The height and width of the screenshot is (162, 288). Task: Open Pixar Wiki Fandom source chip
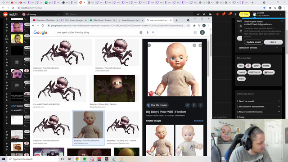157,105
